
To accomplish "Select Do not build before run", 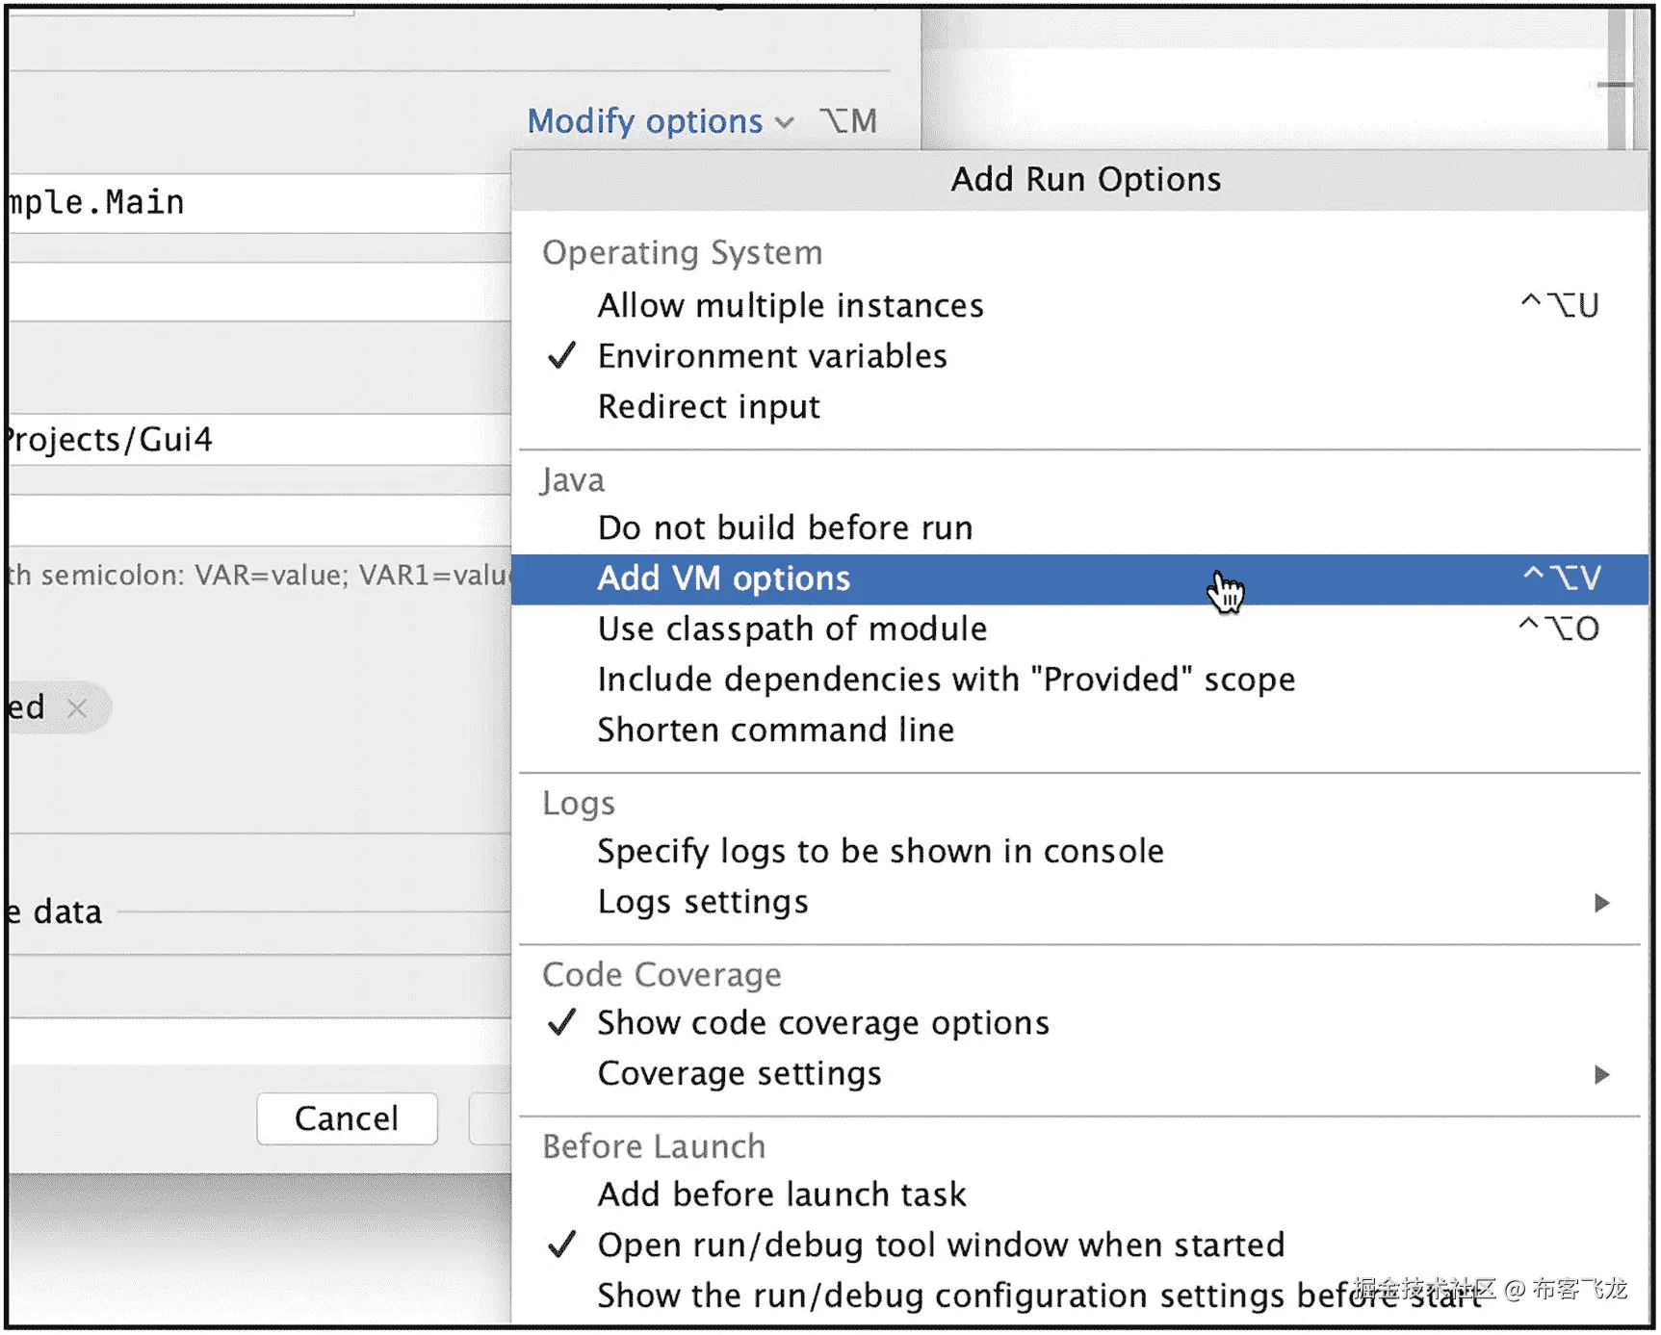I will click(x=784, y=527).
